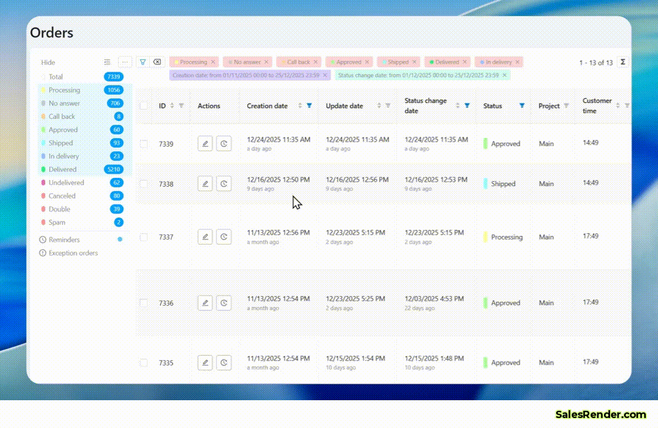Click the Sigma totals icon near pagination
The width and height of the screenshot is (658, 428).
point(622,62)
